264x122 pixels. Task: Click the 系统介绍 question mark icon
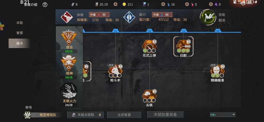point(45,5)
